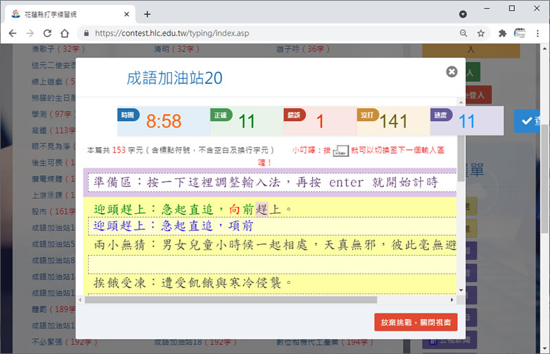Open the zoom magnifier icon in address bar

pyautogui.click(x=463, y=33)
